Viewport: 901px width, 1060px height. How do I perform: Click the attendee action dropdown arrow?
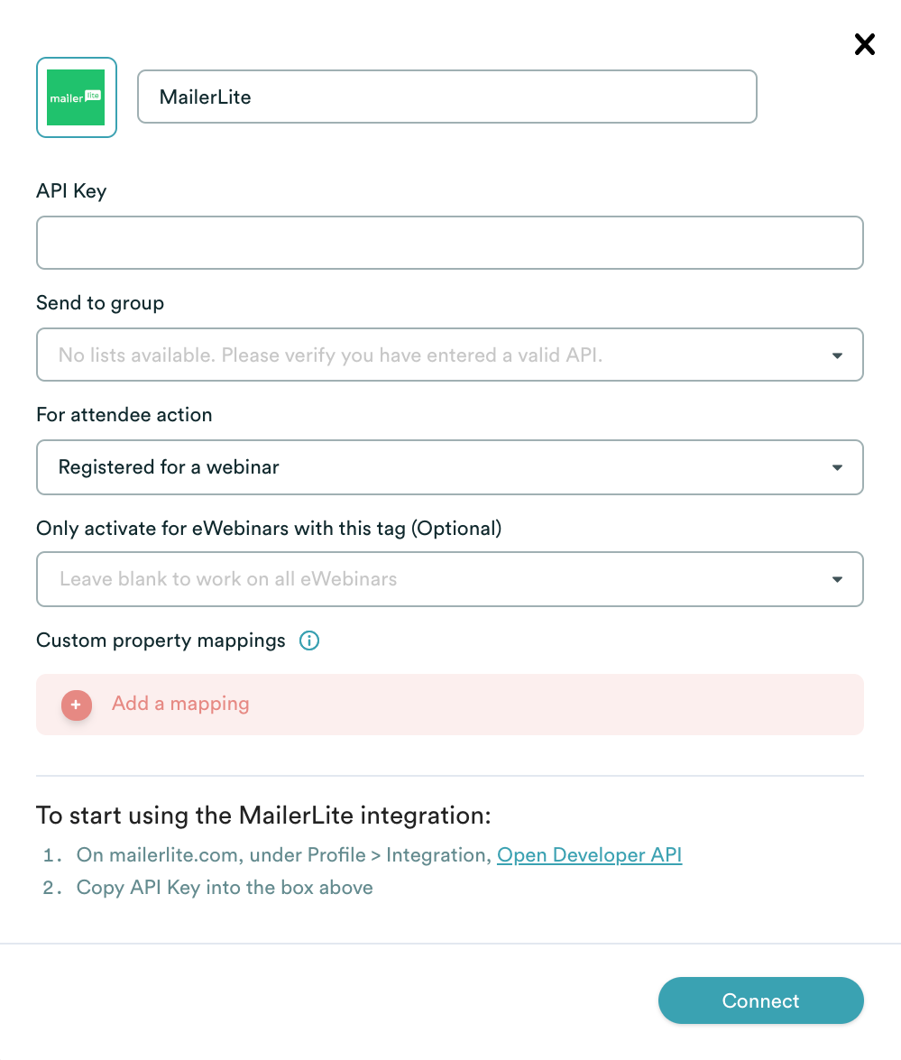(x=837, y=468)
